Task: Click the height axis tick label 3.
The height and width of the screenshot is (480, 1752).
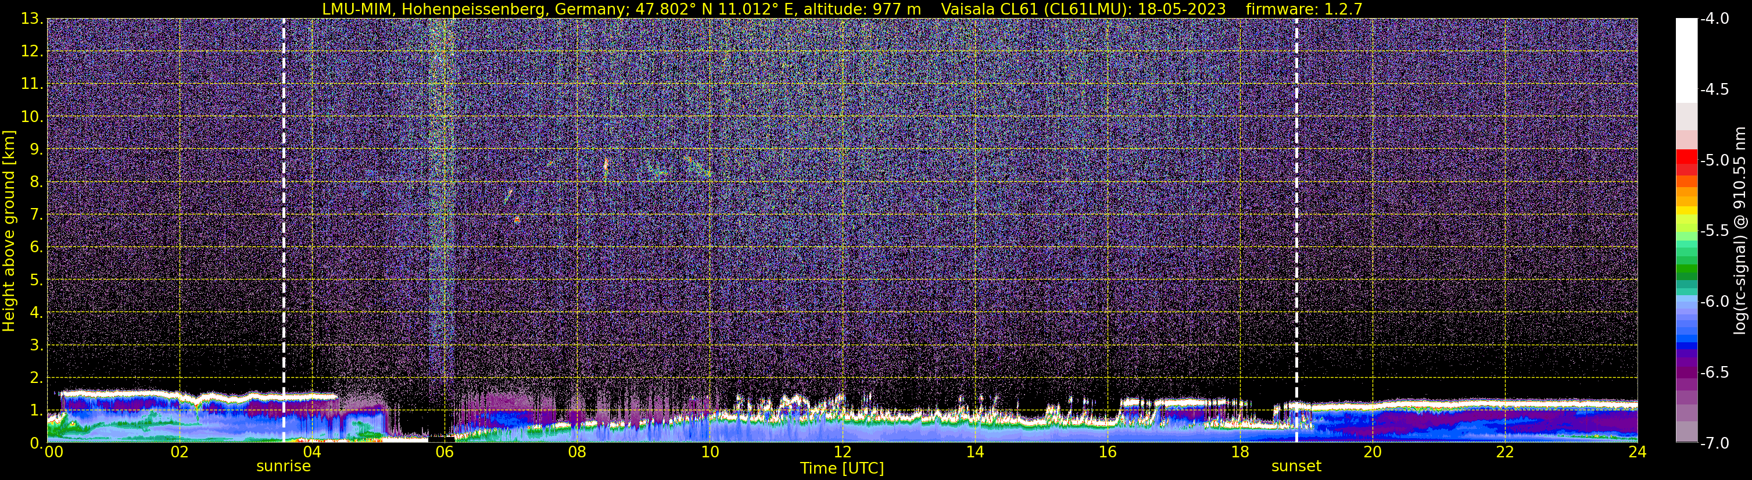Action: pyautogui.click(x=35, y=345)
